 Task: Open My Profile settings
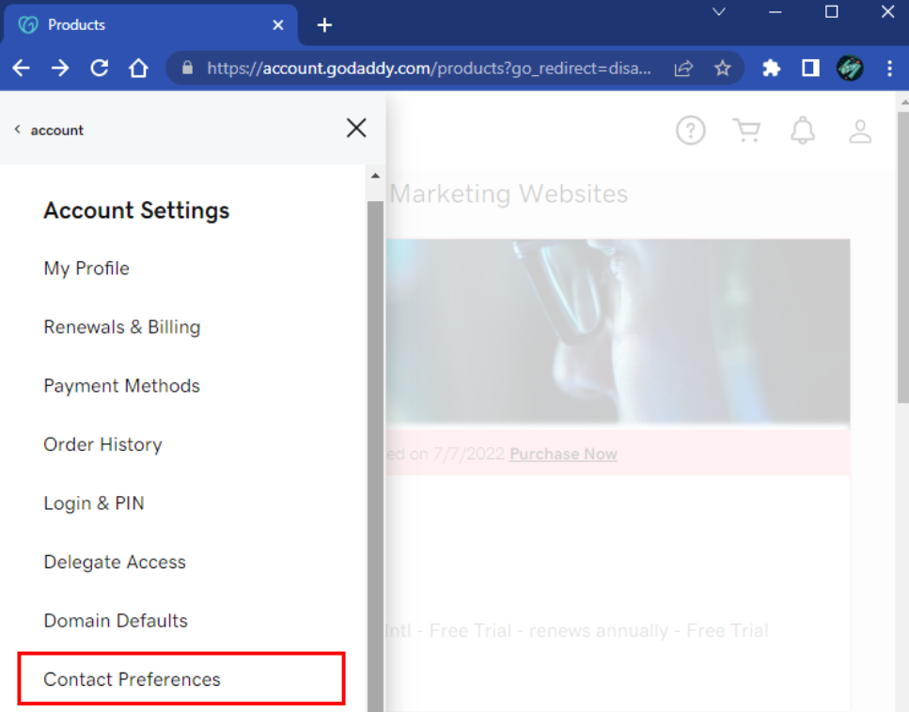pyautogui.click(x=87, y=269)
